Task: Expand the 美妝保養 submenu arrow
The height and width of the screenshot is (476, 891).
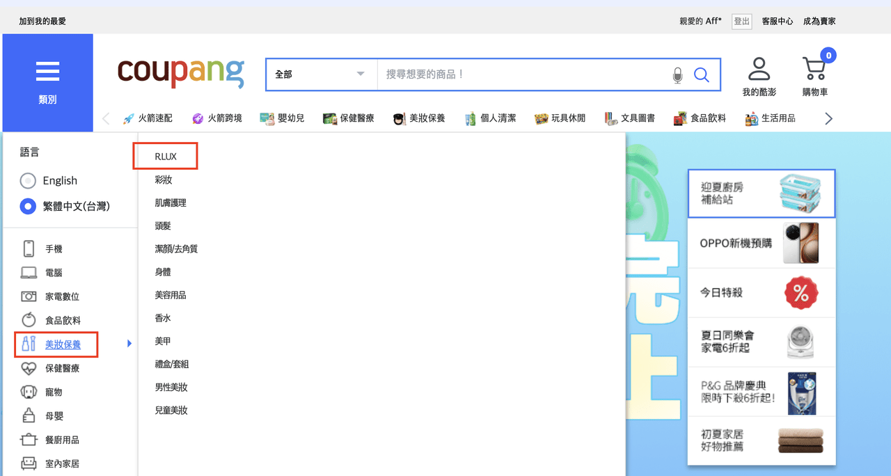Action: coord(129,343)
